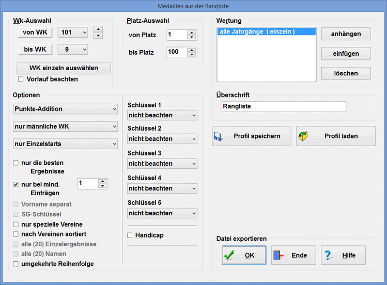Click the Profil laden folder icon

point(304,136)
